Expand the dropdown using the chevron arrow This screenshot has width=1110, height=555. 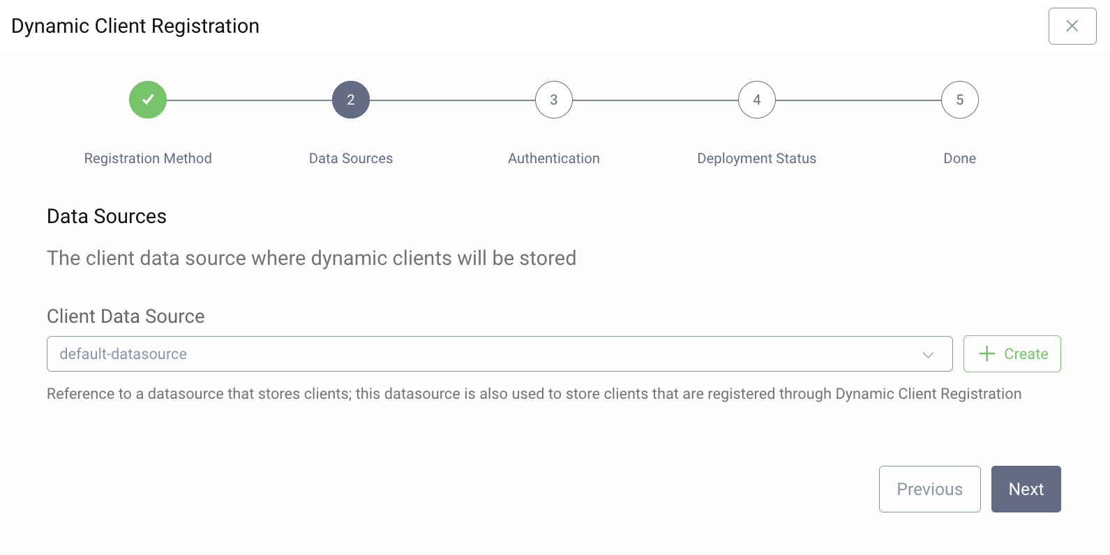point(928,354)
